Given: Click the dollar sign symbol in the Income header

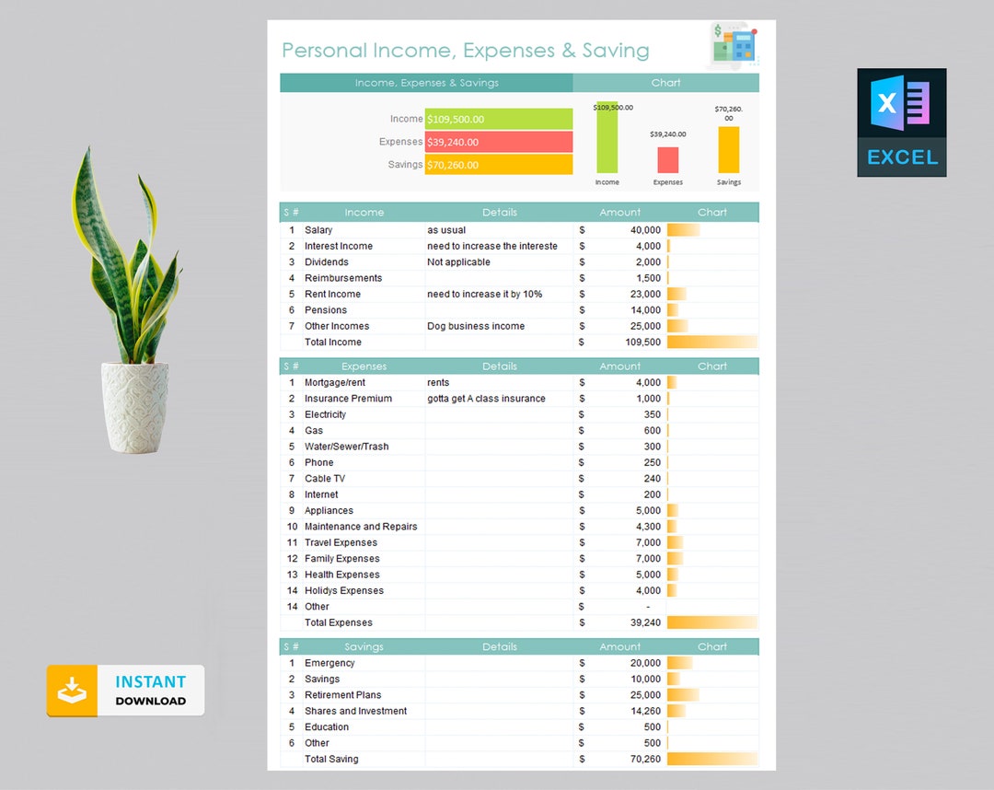Looking at the screenshot, I should click(288, 212).
